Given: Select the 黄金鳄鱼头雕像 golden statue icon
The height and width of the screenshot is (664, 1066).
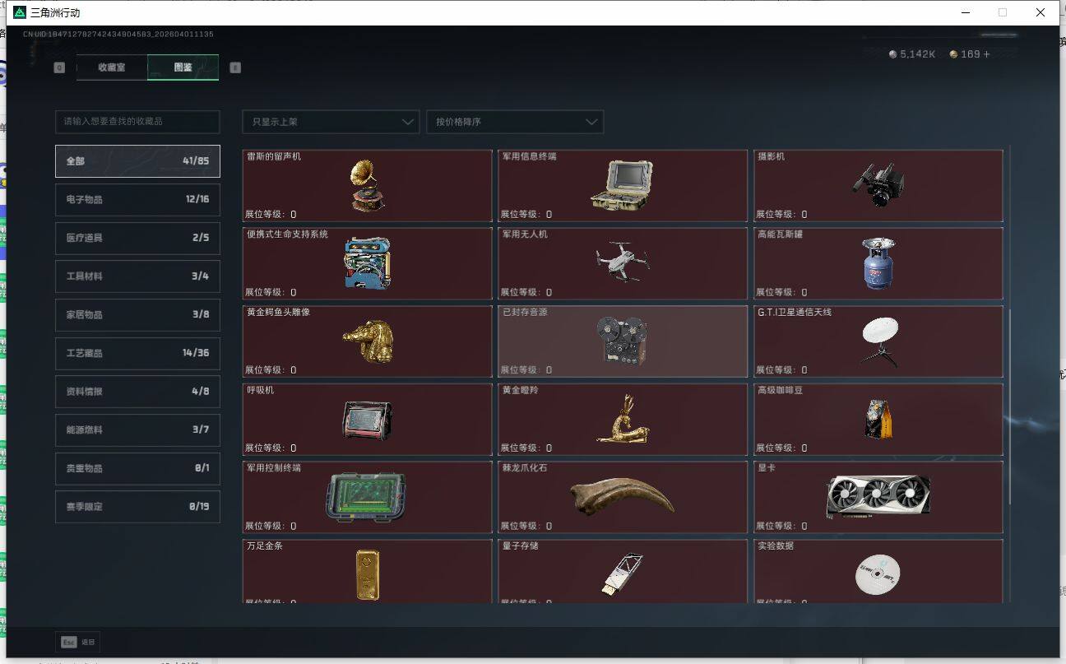Looking at the screenshot, I should 367,342.
